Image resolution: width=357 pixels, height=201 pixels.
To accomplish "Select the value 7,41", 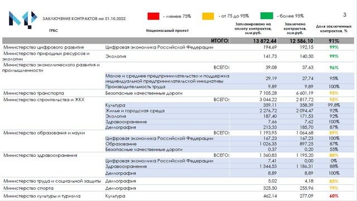I will 272,161.
